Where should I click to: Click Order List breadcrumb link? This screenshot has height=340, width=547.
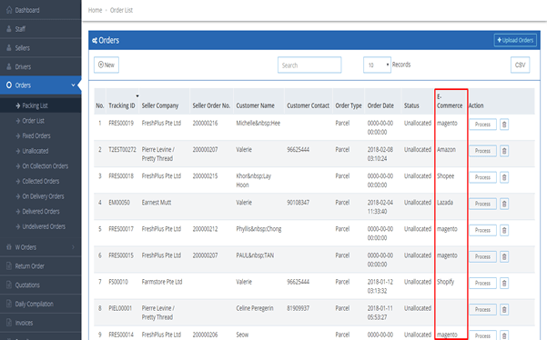121,10
